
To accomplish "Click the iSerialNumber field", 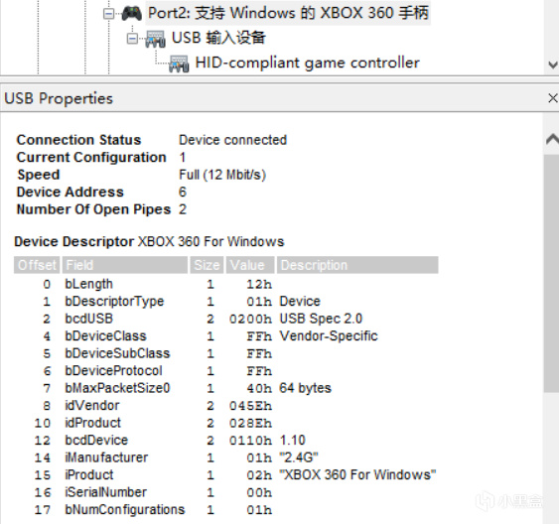I will click(x=105, y=492).
